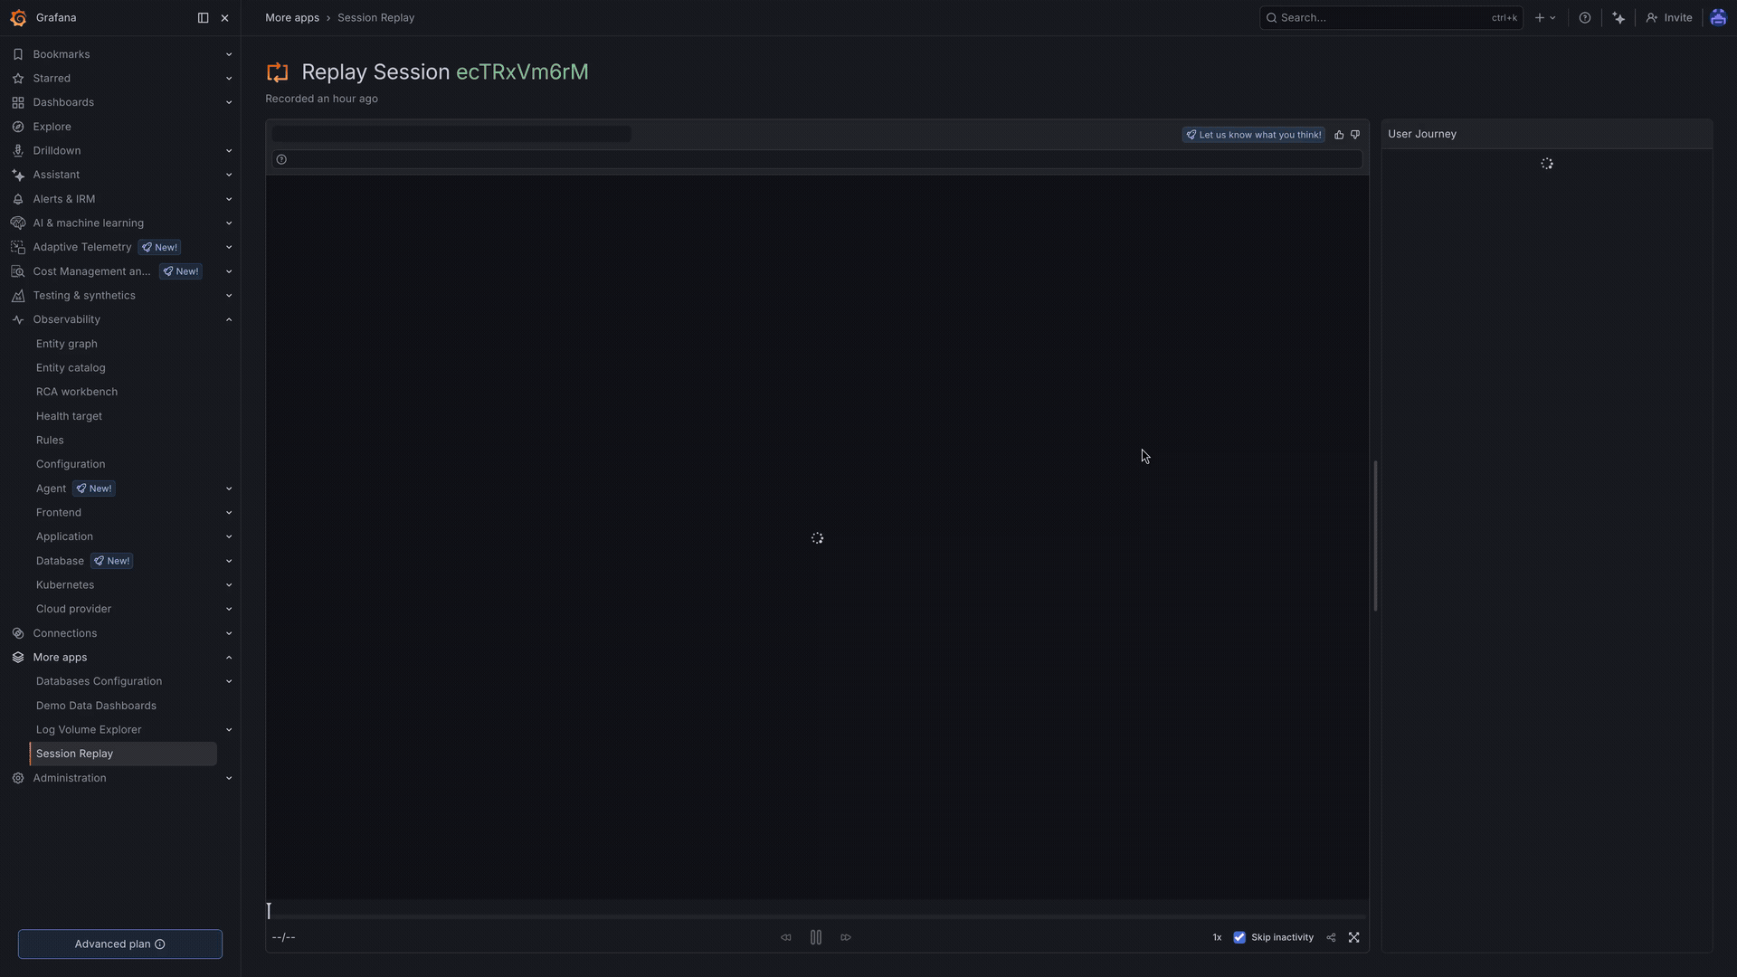Click the Dashboards grid icon
The image size is (1737, 977).
coord(18,102)
